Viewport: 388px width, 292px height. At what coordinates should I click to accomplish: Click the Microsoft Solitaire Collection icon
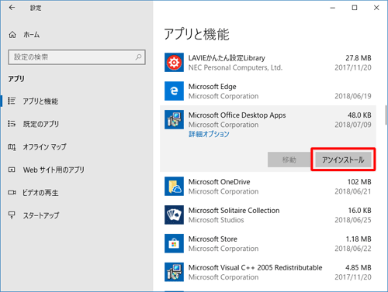pos(174,215)
